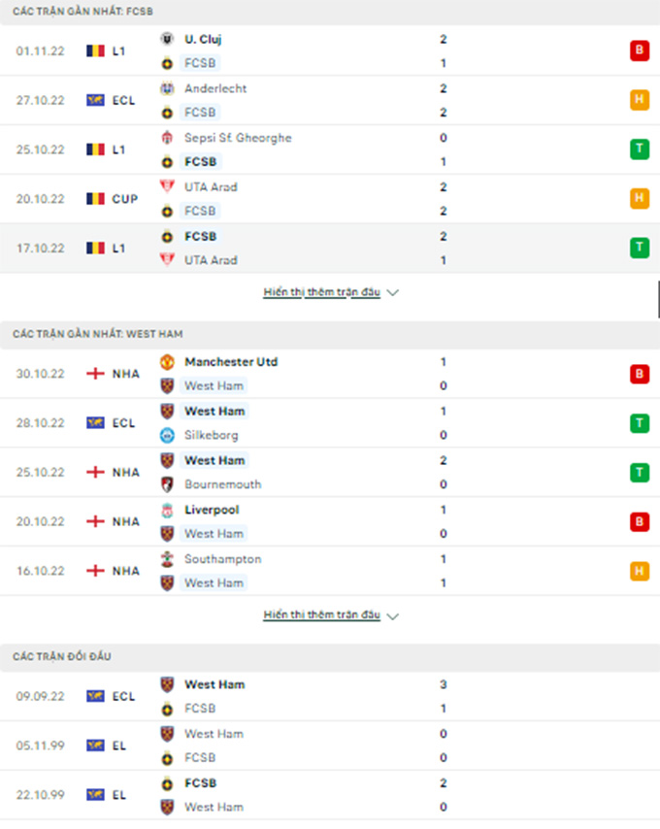Open the Manchester Utd vs West Ham match row

tap(330, 374)
